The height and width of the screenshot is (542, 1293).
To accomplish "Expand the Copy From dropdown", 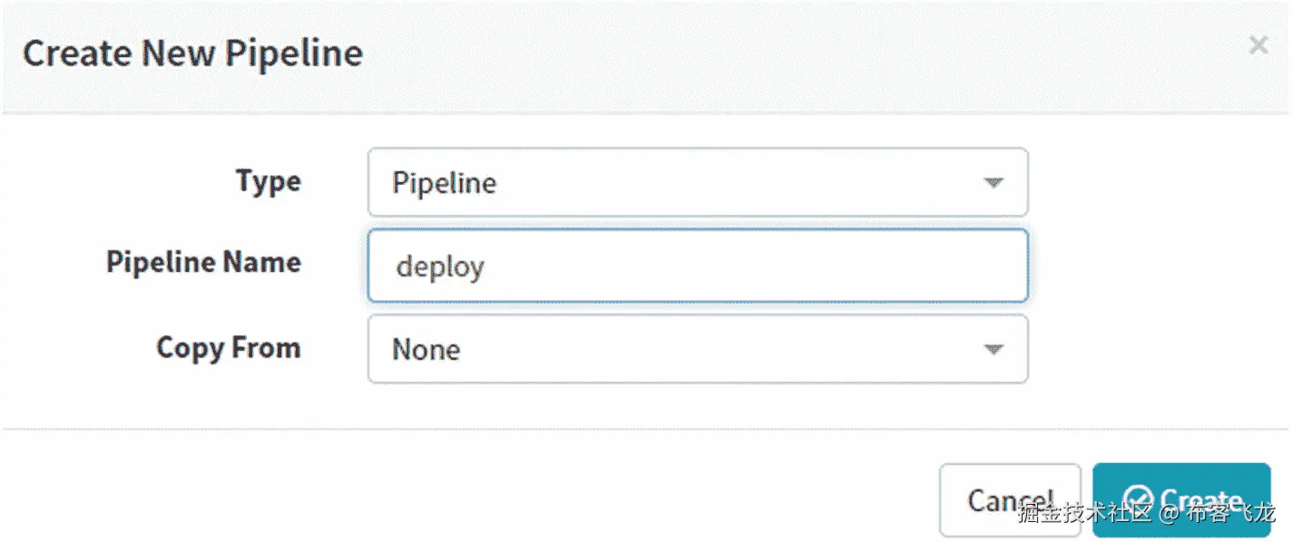I will [x=697, y=349].
